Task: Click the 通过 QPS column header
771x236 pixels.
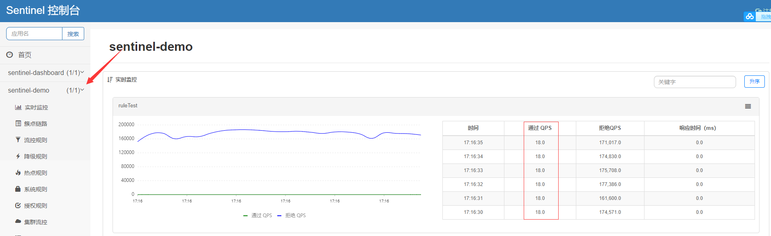Action: (540, 128)
